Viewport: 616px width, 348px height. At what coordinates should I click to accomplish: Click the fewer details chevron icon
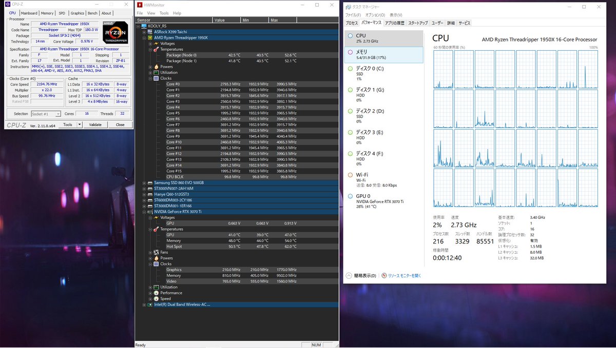(x=349, y=276)
